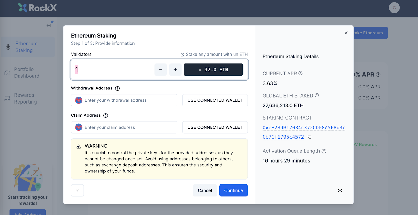
Task: Expand the chevron dropdown beside Cancel
Action: tap(77, 190)
